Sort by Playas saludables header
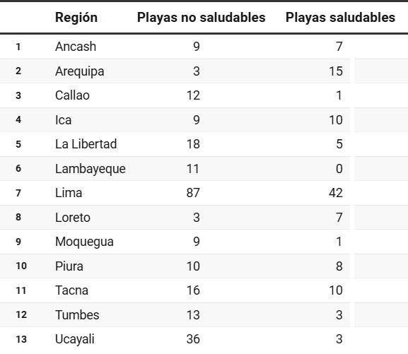408x354 pixels. point(340,18)
